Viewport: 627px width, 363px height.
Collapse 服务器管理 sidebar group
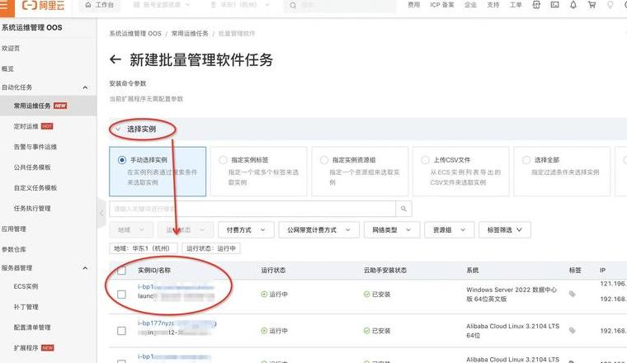click(85, 268)
